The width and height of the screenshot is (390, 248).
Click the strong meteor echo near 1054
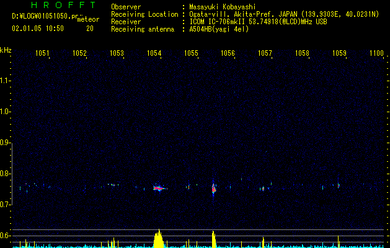pyautogui.click(x=159, y=188)
